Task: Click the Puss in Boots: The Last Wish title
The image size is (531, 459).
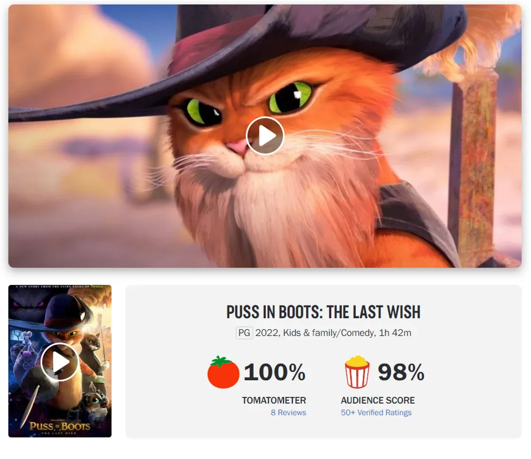Action: (x=323, y=312)
